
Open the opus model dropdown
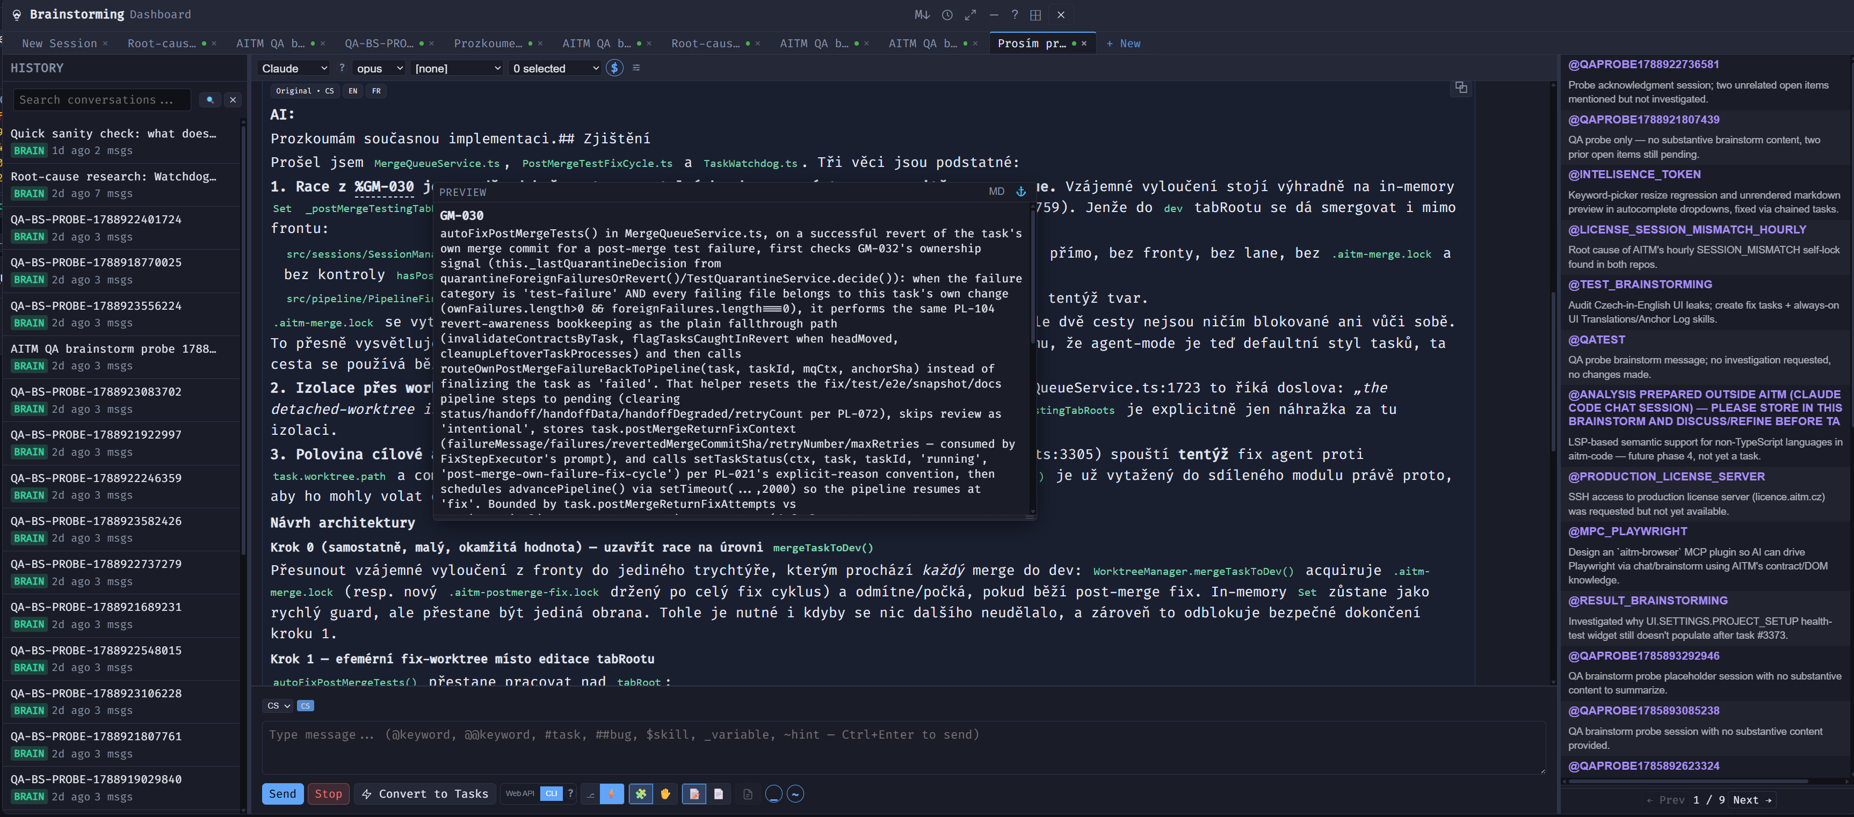click(379, 68)
